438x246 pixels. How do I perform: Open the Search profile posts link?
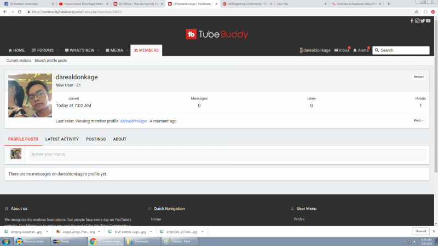pos(51,61)
